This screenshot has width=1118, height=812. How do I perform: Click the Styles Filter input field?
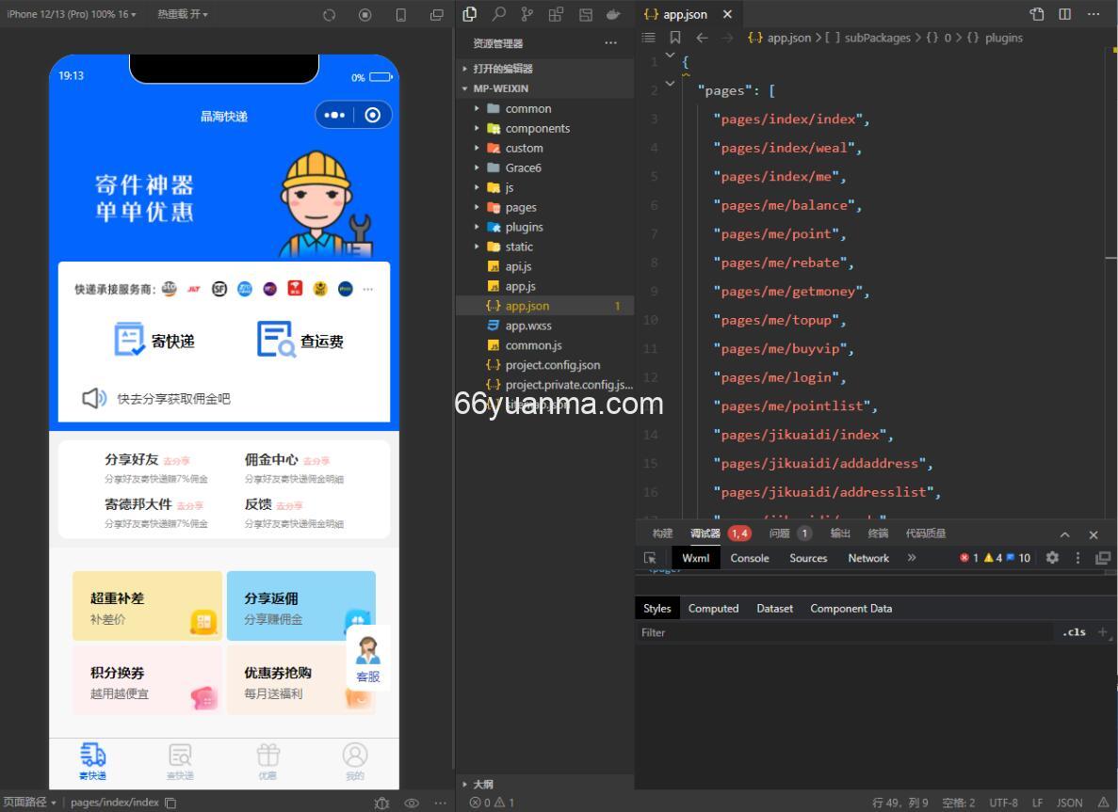click(x=843, y=632)
